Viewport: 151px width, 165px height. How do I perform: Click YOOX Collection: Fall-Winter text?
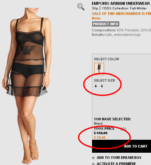(124, 8)
